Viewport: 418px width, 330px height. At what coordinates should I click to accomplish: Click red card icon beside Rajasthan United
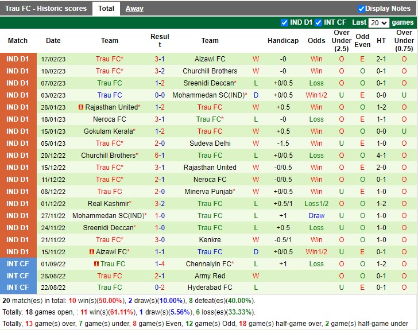click(81, 107)
